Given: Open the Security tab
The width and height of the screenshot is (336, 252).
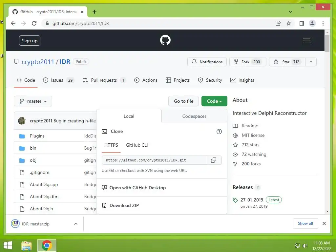Looking at the screenshot, I should coord(210,80).
